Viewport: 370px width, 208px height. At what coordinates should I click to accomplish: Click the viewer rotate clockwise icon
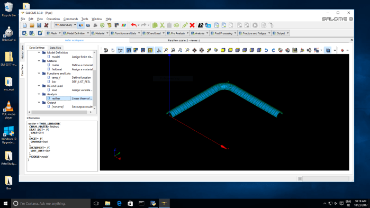point(273,50)
